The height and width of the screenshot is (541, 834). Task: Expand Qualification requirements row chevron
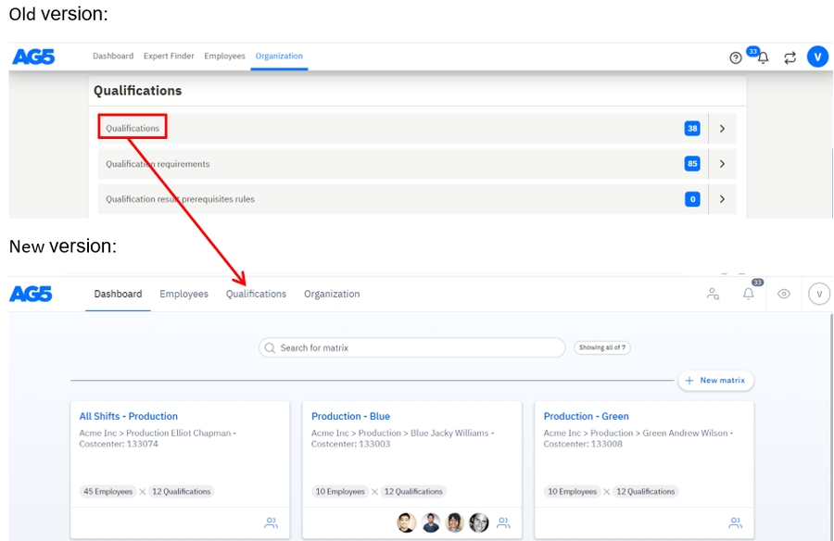pyautogui.click(x=722, y=164)
